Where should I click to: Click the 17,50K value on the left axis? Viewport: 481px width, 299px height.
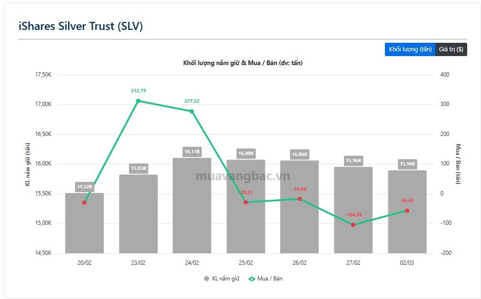[x=43, y=75]
